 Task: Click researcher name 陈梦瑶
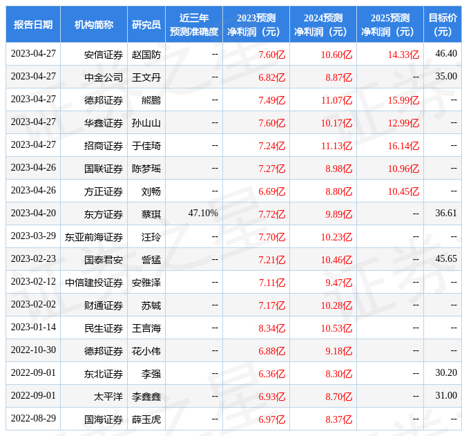pyautogui.click(x=146, y=169)
